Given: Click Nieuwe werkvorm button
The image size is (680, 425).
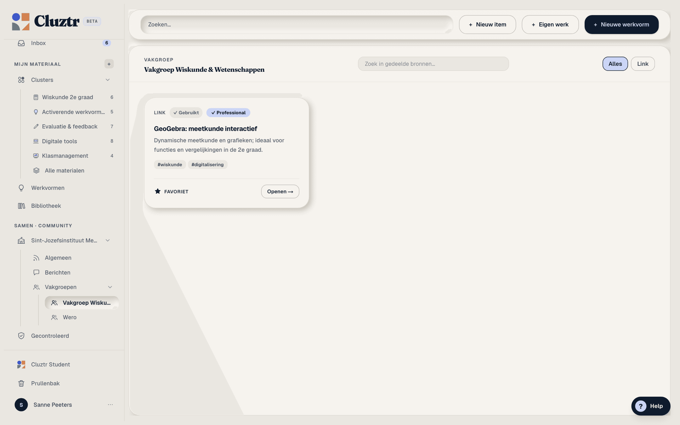Looking at the screenshot, I should coord(621,25).
